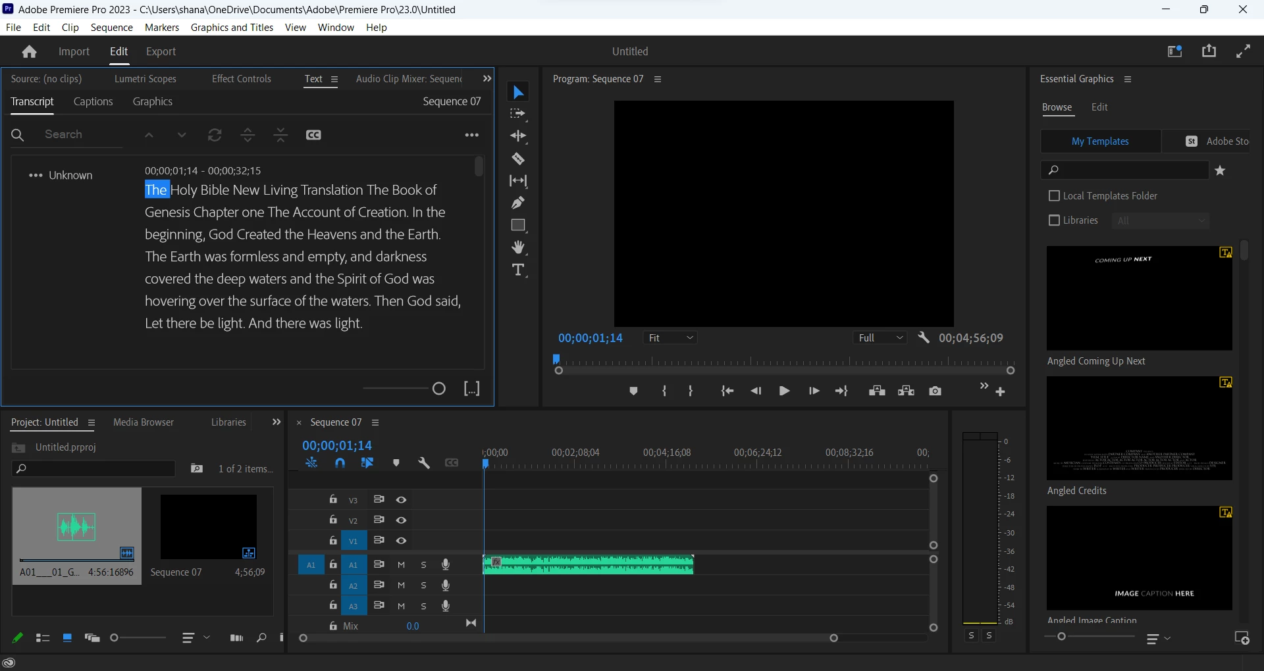1264x671 pixels.
Task: Open transcript more options ellipsis
Action: [472, 135]
